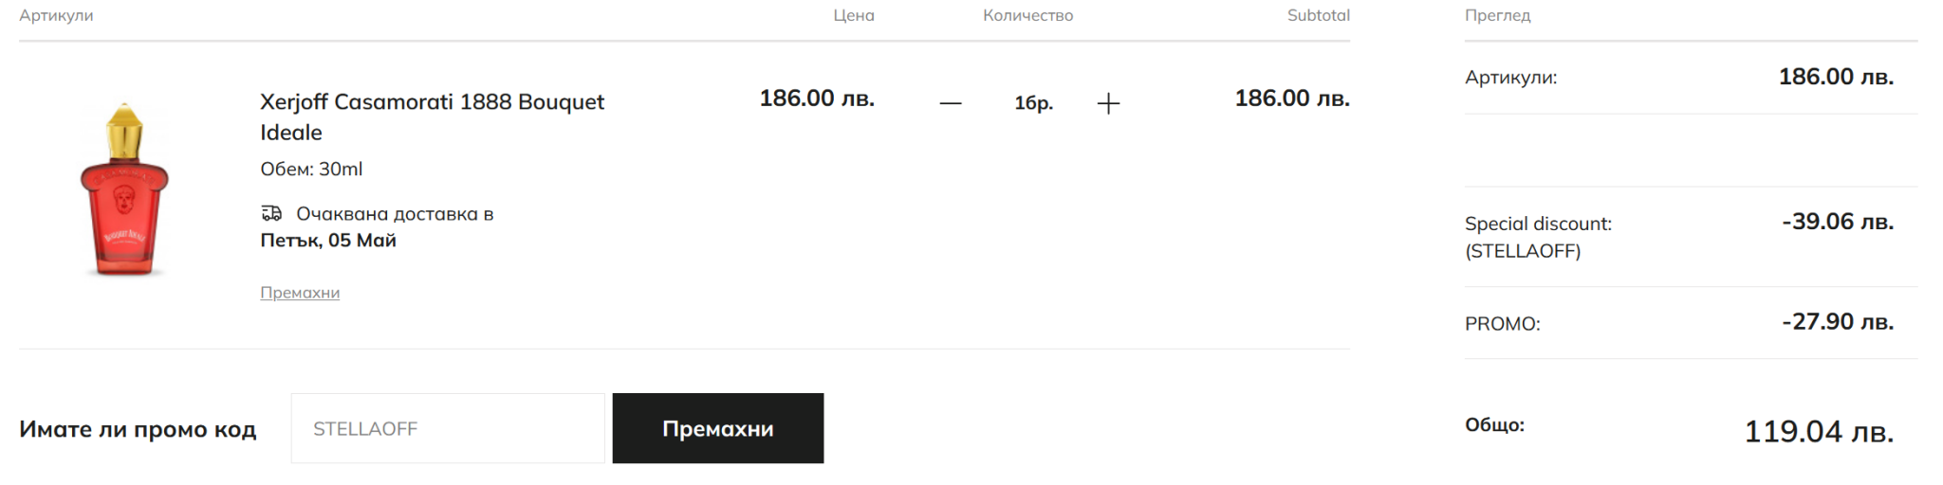Increase quantity with the plus icon
This screenshot has width=1943, height=485.
[1108, 103]
